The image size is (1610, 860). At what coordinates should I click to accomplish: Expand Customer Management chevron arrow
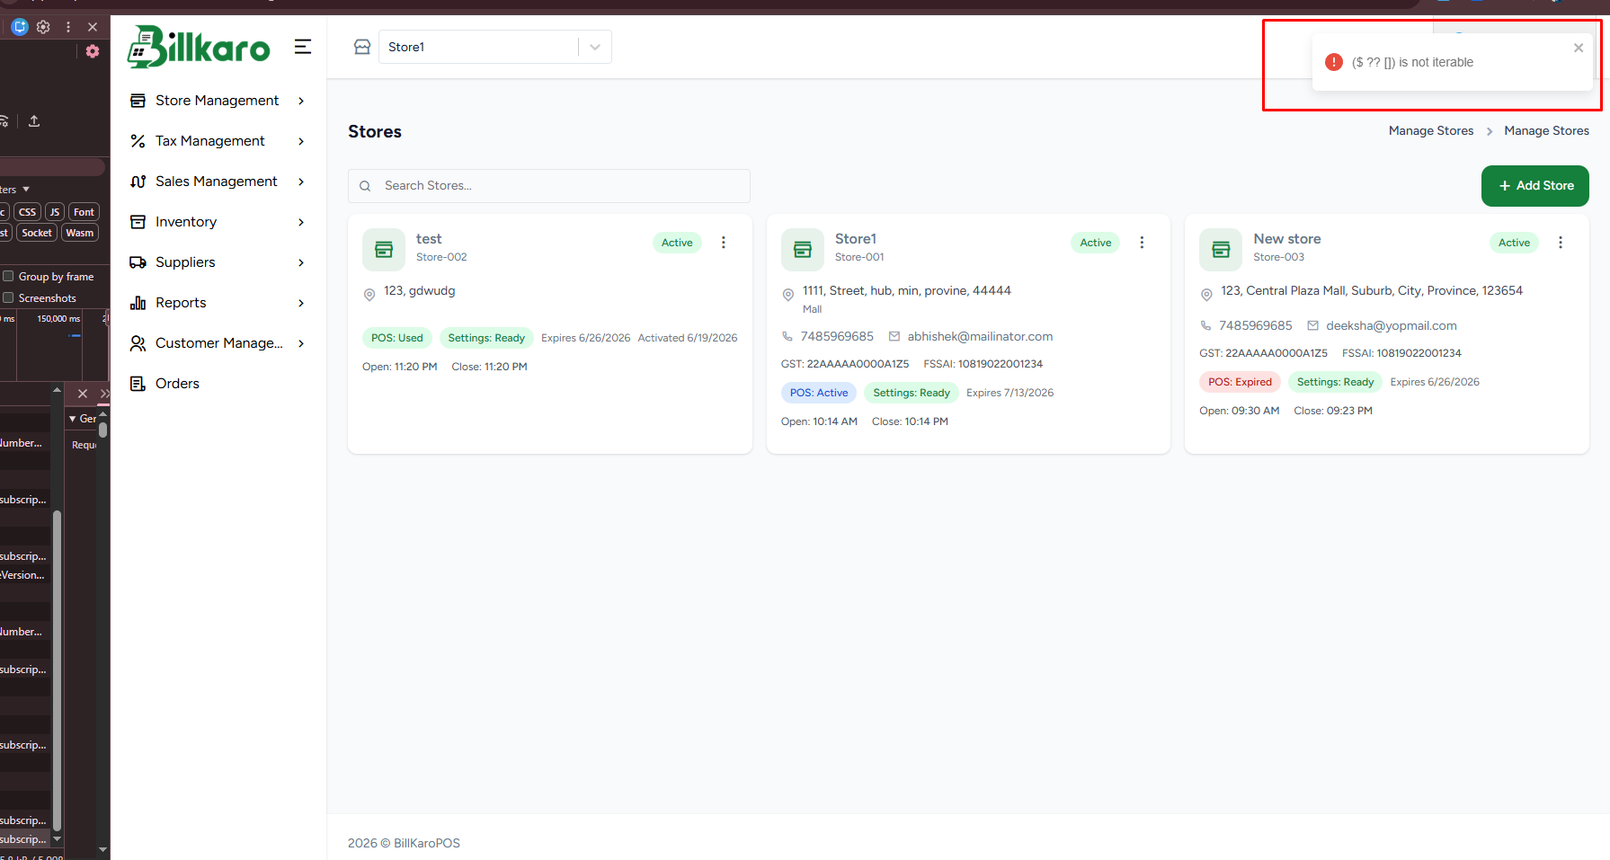(301, 343)
